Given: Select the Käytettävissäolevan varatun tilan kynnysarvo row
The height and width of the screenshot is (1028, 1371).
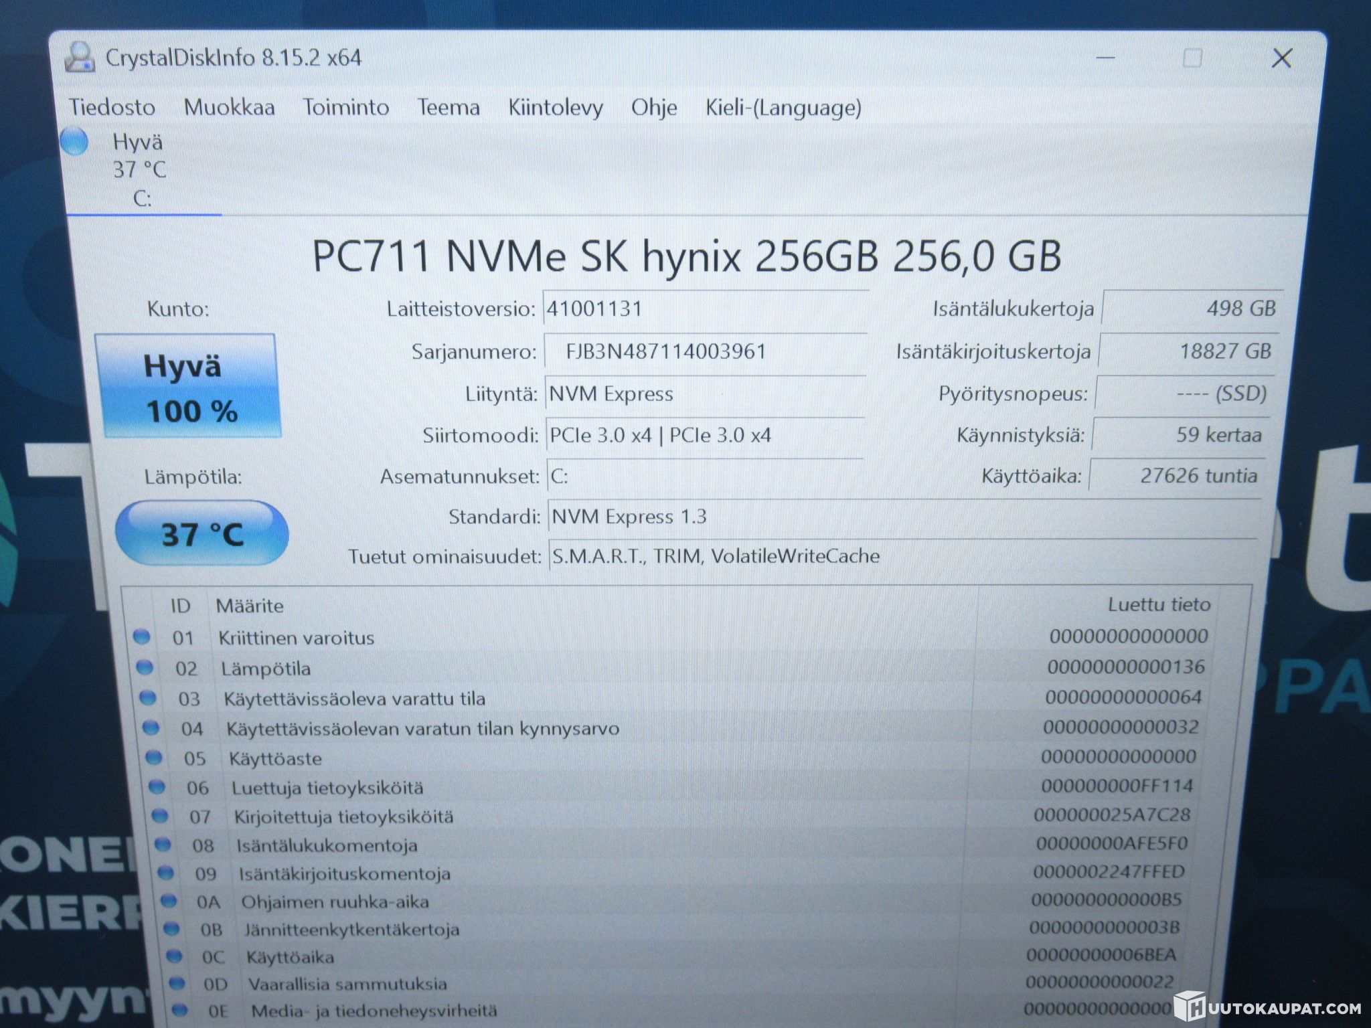Looking at the screenshot, I should click(671, 727).
